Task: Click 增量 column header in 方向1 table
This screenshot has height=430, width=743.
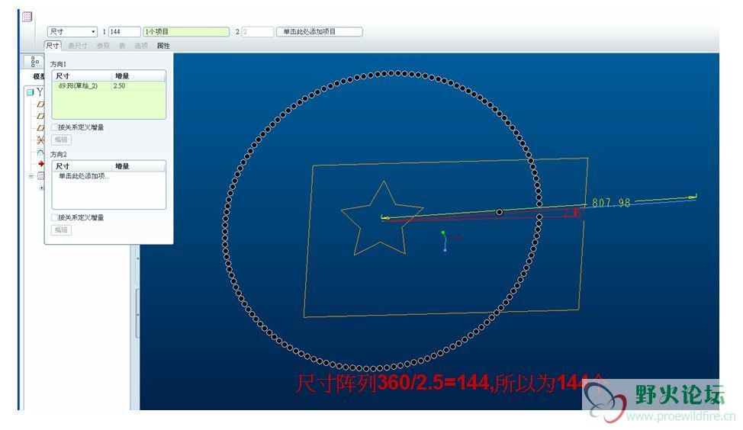Action: point(138,75)
